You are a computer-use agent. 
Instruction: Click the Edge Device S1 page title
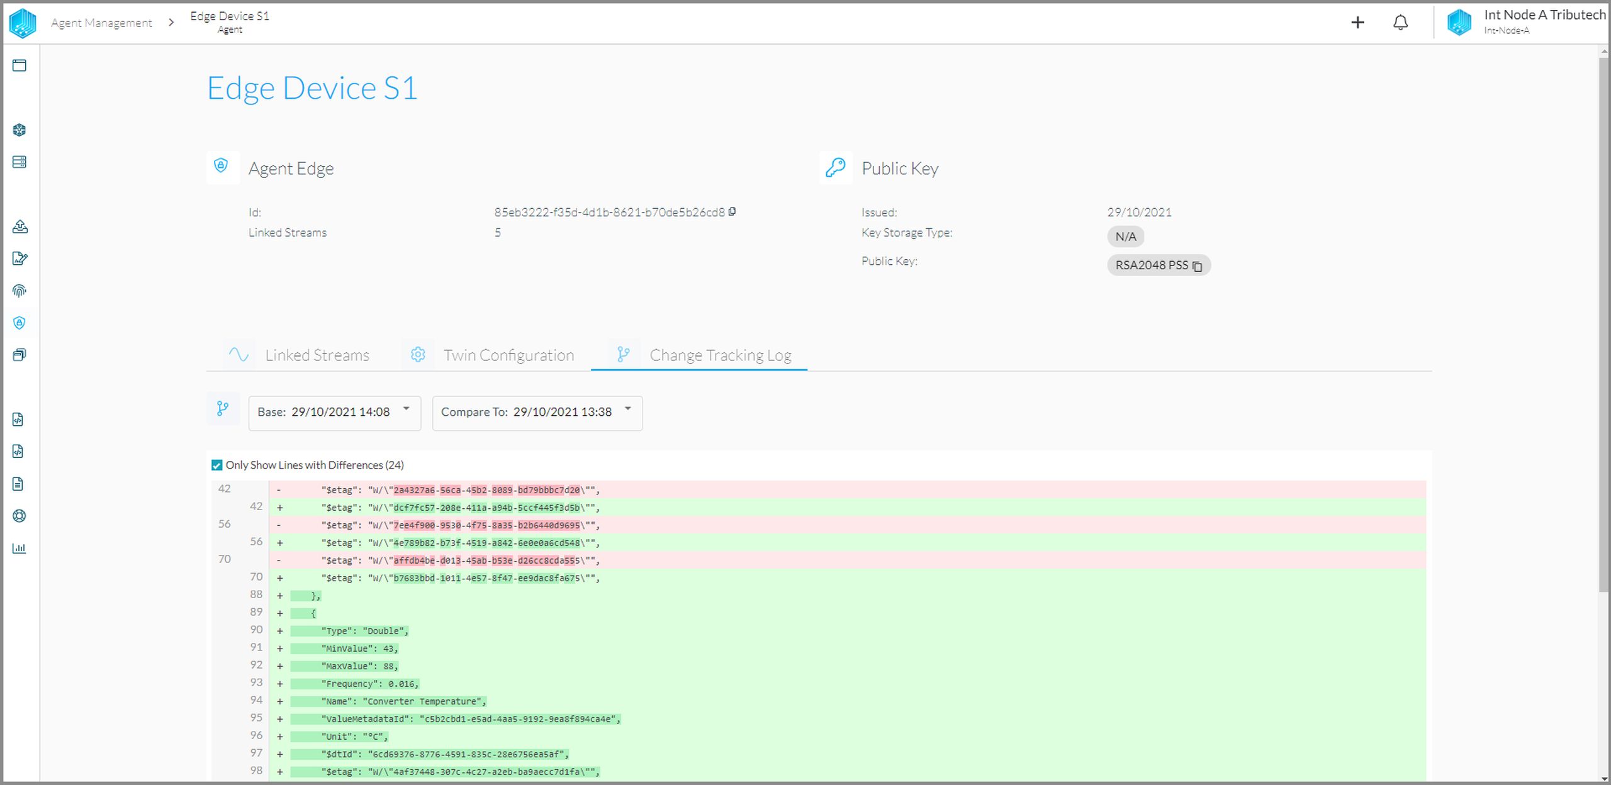312,88
